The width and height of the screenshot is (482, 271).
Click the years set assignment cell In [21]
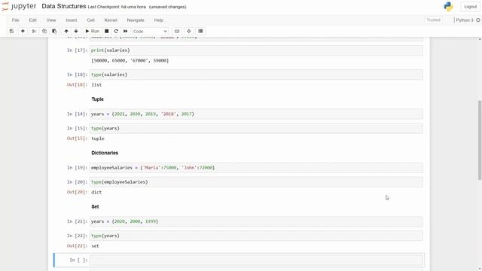256,221
